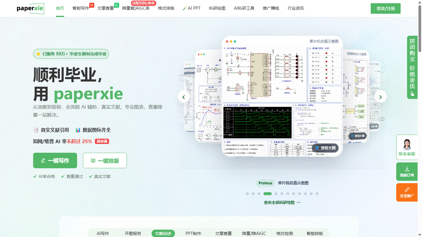Go to 推广赚钱 page
The image size is (422, 237).
pyautogui.click(x=271, y=8)
